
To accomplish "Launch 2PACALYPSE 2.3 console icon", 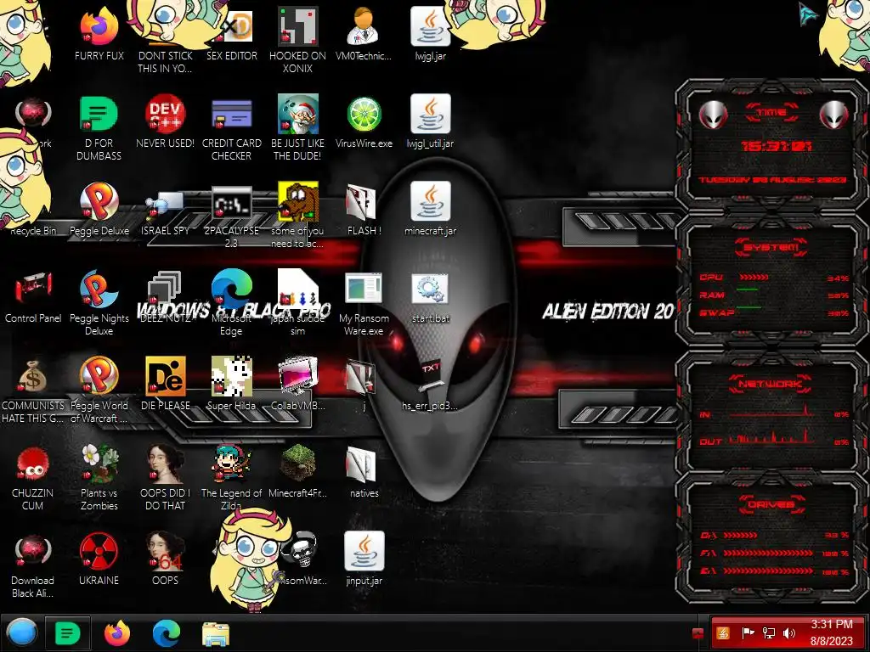I will (231, 202).
